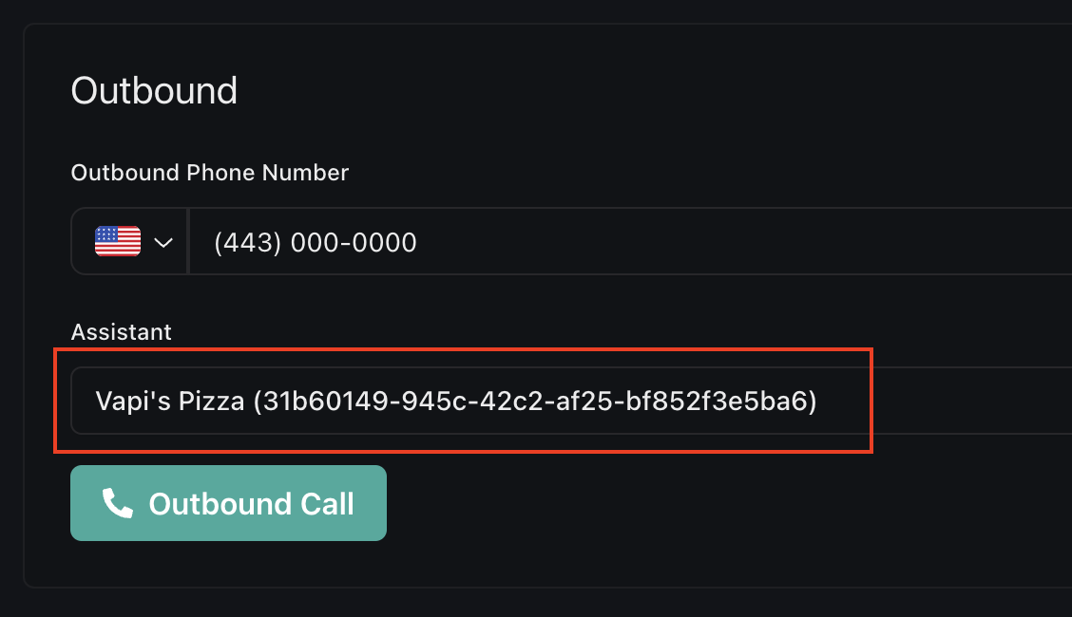Open the Assistant selection dropdown
Screen dimensions: 1072x617
coord(570,401)
